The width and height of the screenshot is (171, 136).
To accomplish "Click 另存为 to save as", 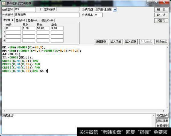I will (x=161, y=21).
